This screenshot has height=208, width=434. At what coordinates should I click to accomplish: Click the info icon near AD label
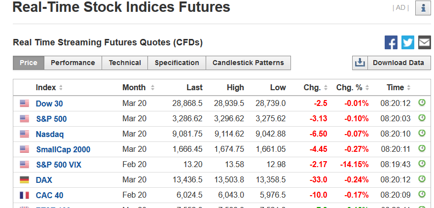click(423, 8)
